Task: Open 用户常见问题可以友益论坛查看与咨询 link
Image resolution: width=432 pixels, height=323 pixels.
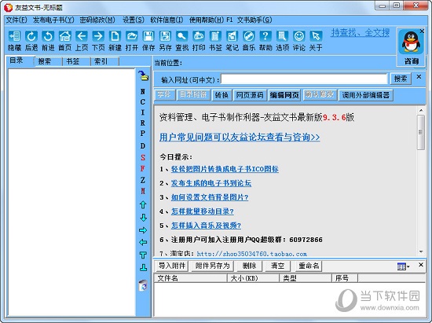Action: [x=240, y=137]
